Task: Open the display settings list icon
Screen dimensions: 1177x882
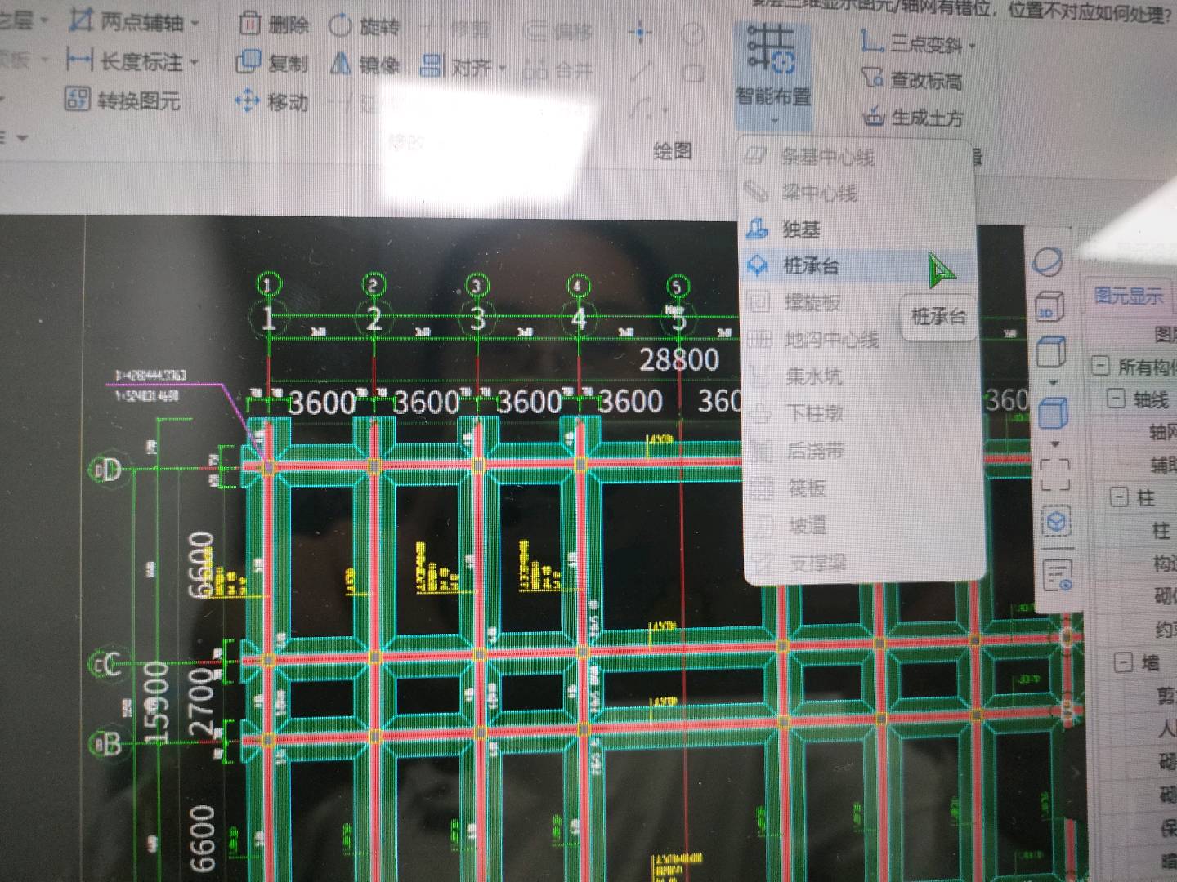Action: pos(1058,576)
